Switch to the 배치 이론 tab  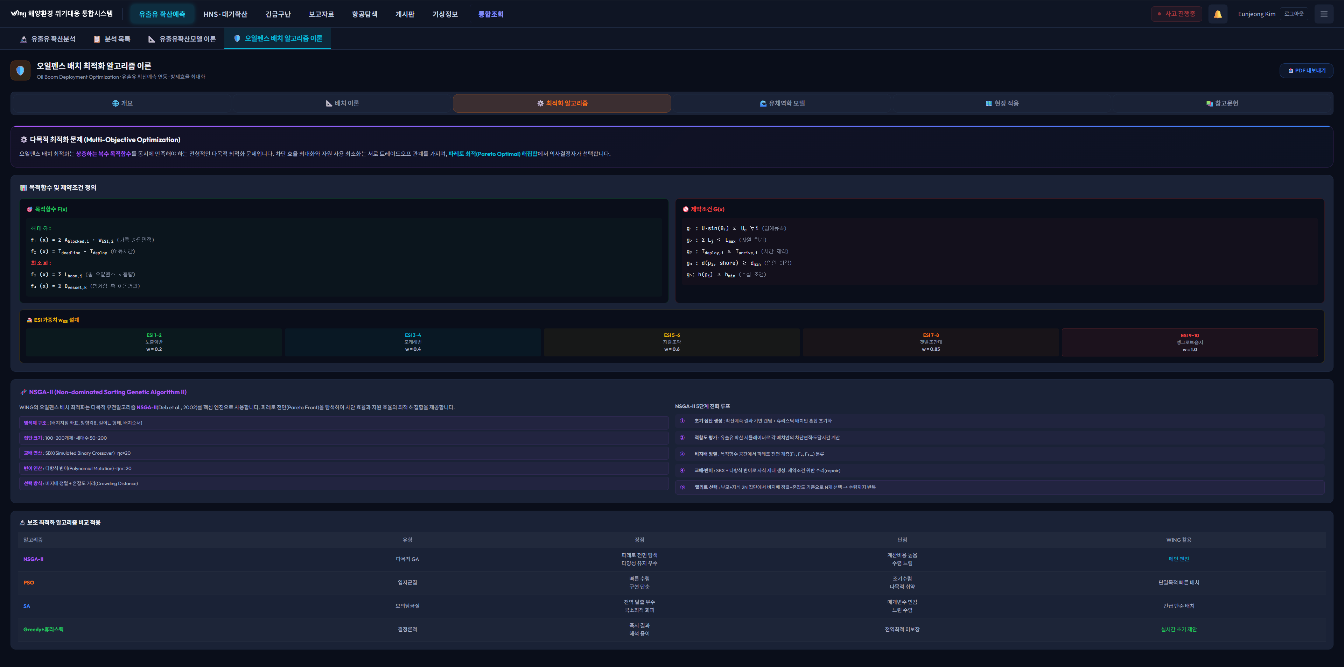point(342,103)
